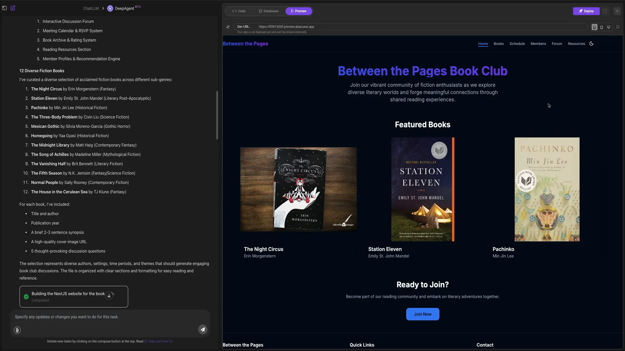Click 'The Midnight Library' list entry
625x351 pixels.
pyautogui.click(x=84, y=145)
